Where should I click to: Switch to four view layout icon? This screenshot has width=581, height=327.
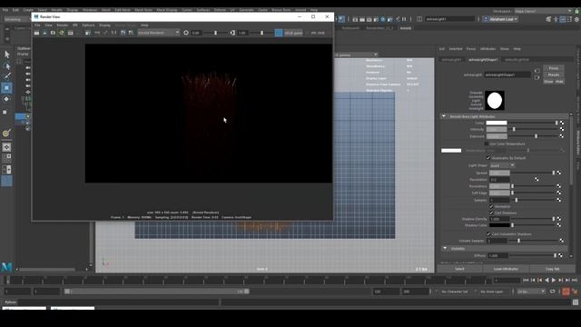pyautogui.click(x=6, y=158)
